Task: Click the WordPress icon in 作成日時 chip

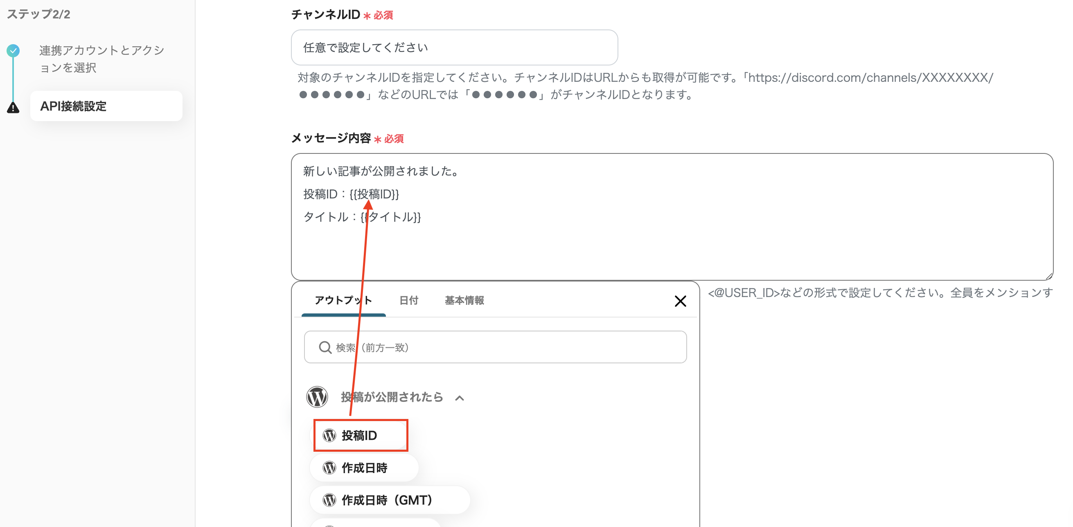Action: click(329, 468)
